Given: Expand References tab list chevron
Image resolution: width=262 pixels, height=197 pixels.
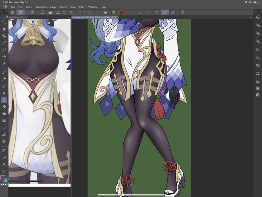Looking at the screenshot, I should [x=68, y=17].
